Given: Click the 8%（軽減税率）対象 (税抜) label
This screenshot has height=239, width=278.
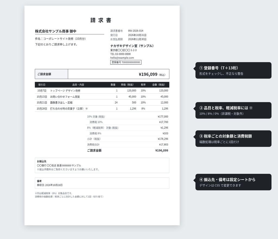Looking at the screenshot, I should pos(103,128).
